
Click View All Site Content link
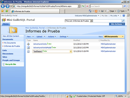[x=11, y=36]
